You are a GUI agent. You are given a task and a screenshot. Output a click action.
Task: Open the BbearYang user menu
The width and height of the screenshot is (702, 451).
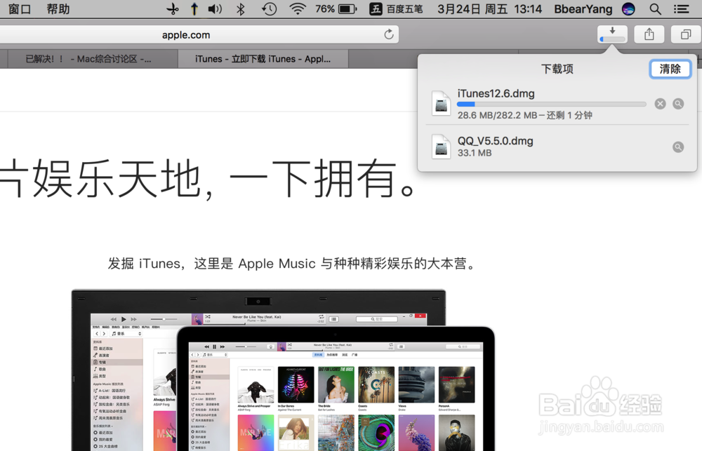coord(583,9)
